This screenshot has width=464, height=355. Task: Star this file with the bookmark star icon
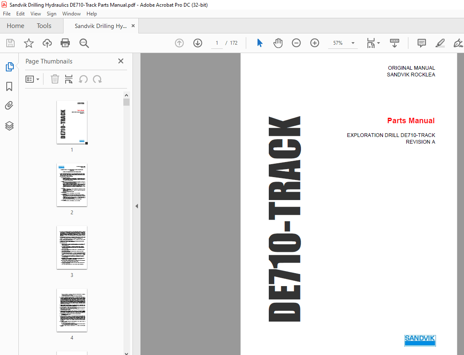28,43
